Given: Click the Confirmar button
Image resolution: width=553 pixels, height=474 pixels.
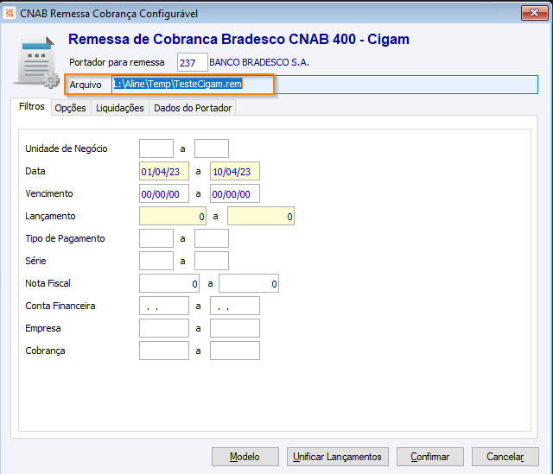Looking at the screenshot, I should (430, 457).
